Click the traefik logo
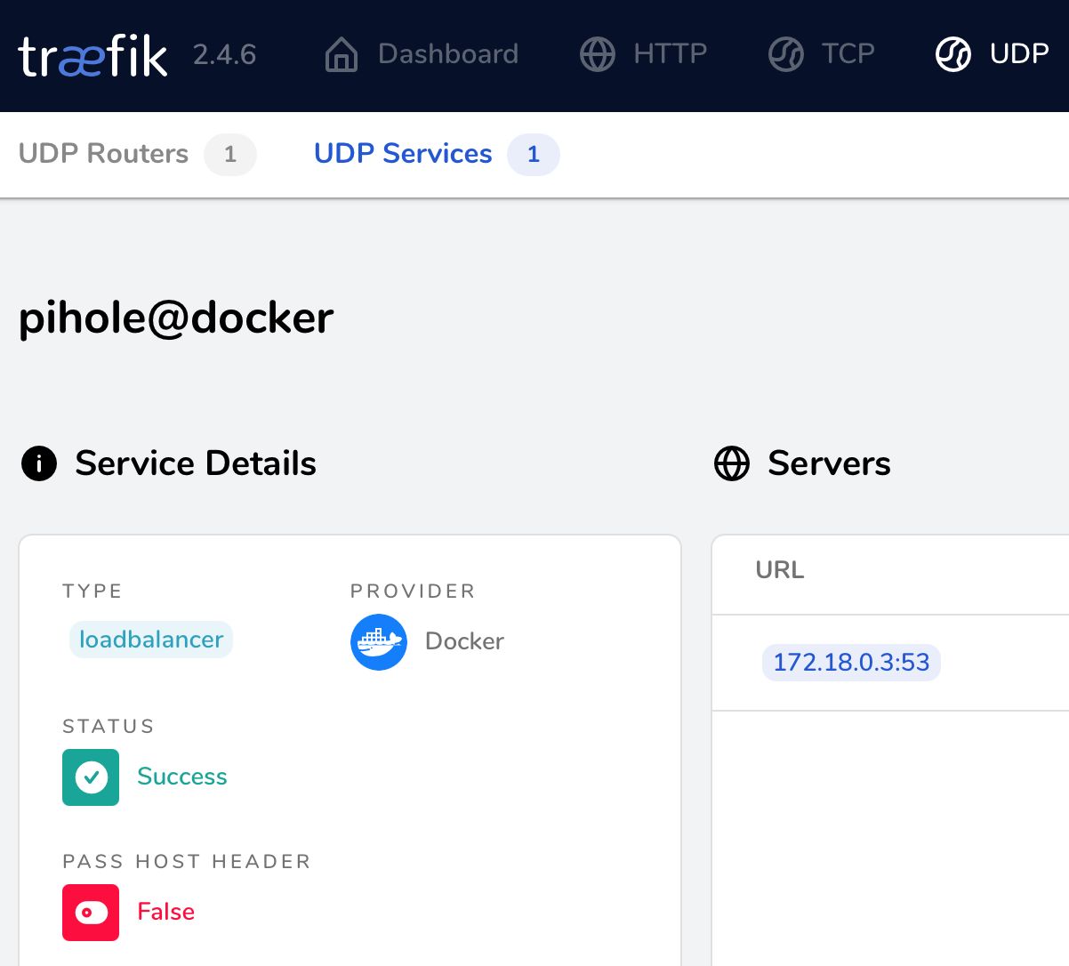This screenshot has width=1069, height=966. [92, 55]
